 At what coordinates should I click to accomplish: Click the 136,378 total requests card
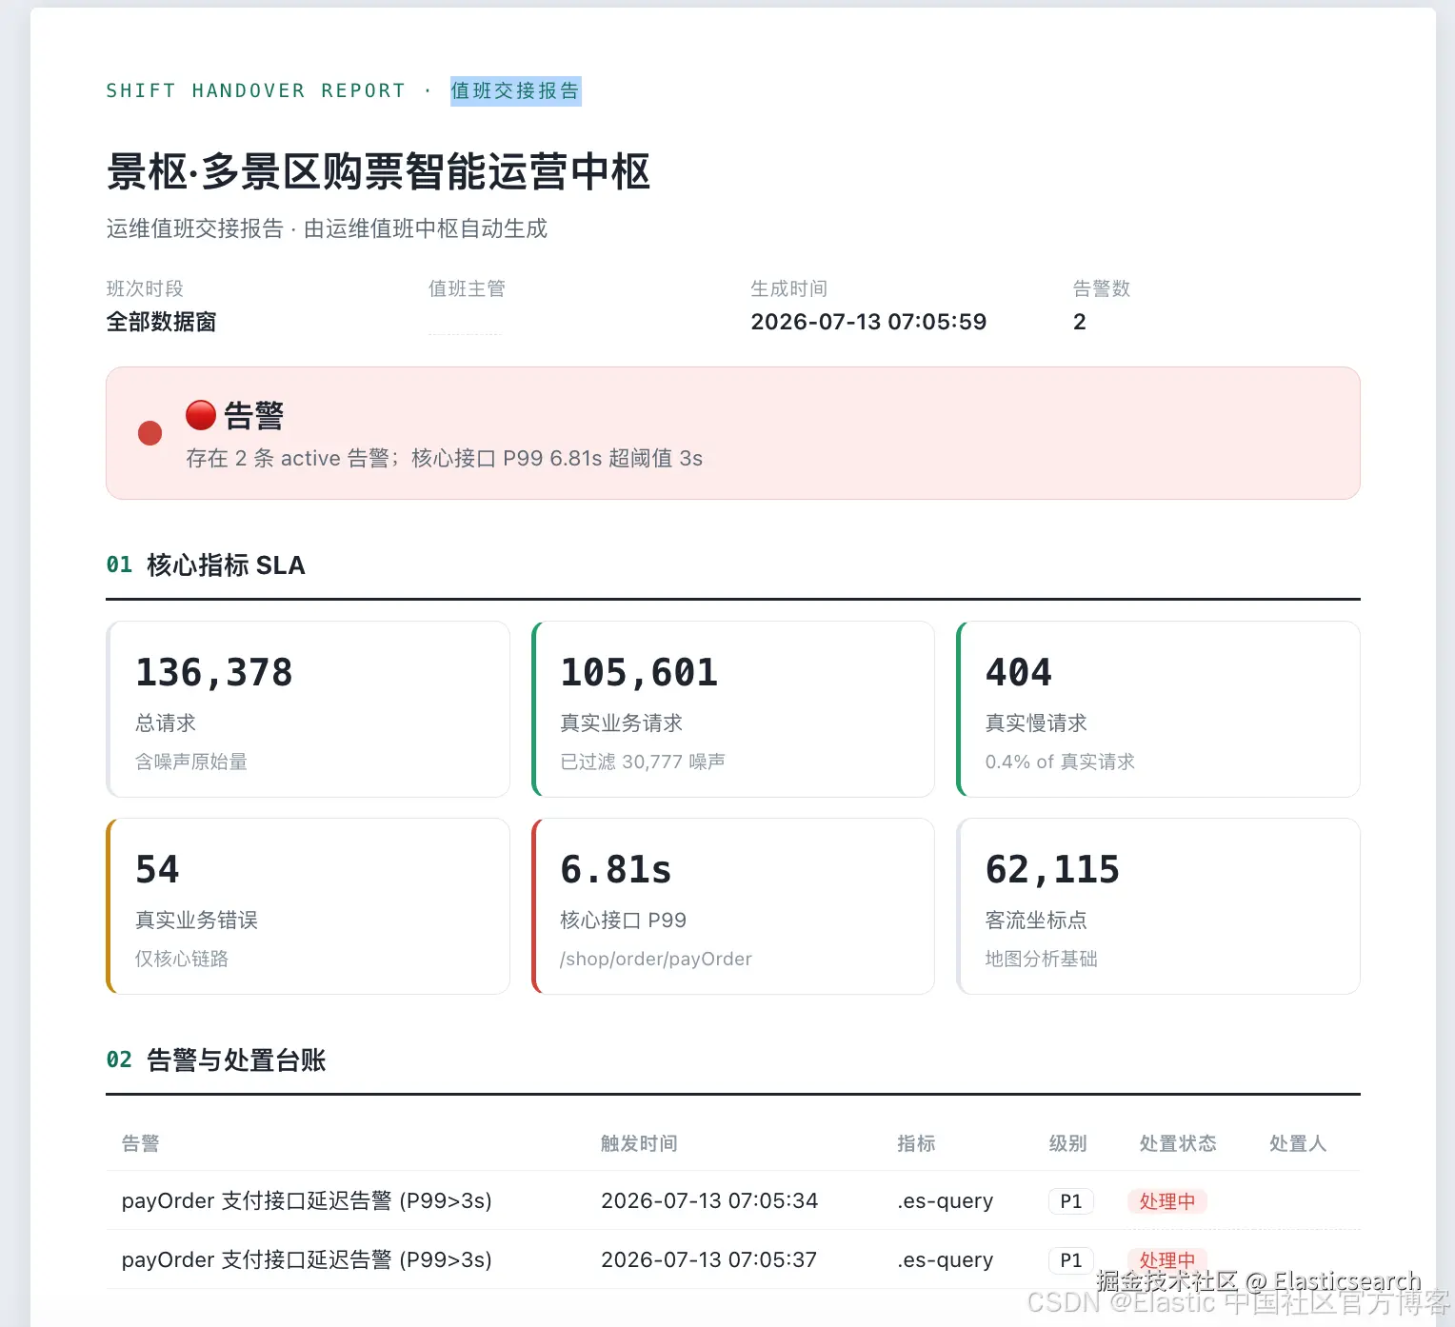click(308, 709)
